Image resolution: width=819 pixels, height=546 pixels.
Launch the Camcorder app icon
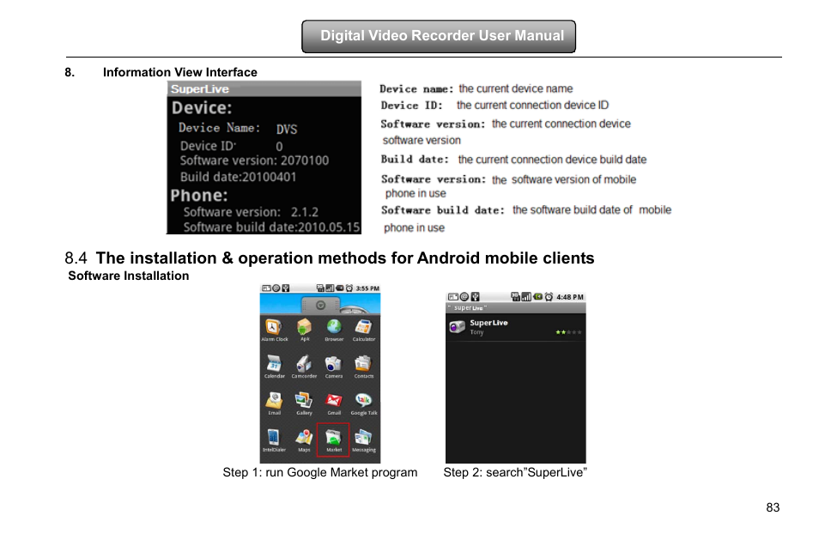pyautogui.click(x=304, y=364)
